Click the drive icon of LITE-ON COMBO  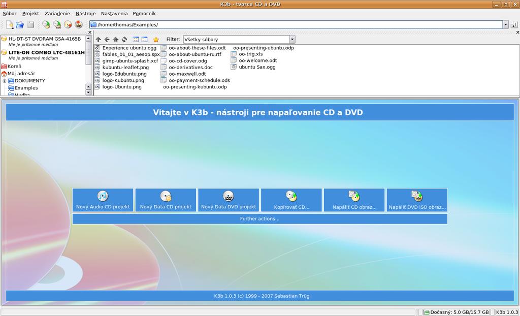[4, 52]
